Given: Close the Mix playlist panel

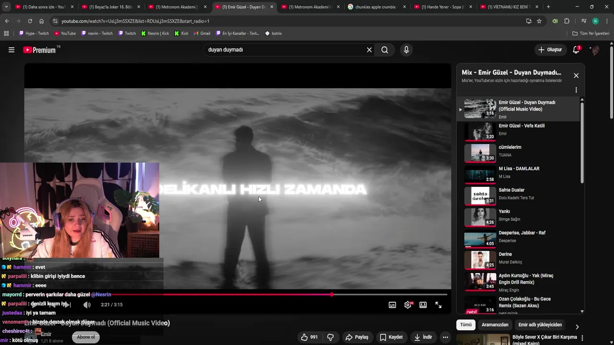Looking at the screenshot, I should pyautogui.click(x=576, y=76).
